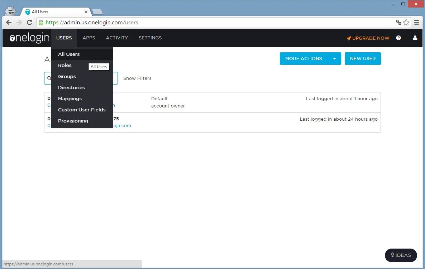
Task: Expand the MORE ACTIONS dropdown arrow
Action: pos(334,58)
